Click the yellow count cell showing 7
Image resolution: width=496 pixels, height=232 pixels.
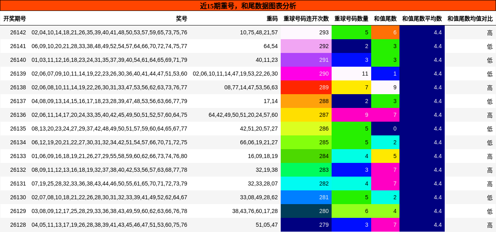pos(351,87)
